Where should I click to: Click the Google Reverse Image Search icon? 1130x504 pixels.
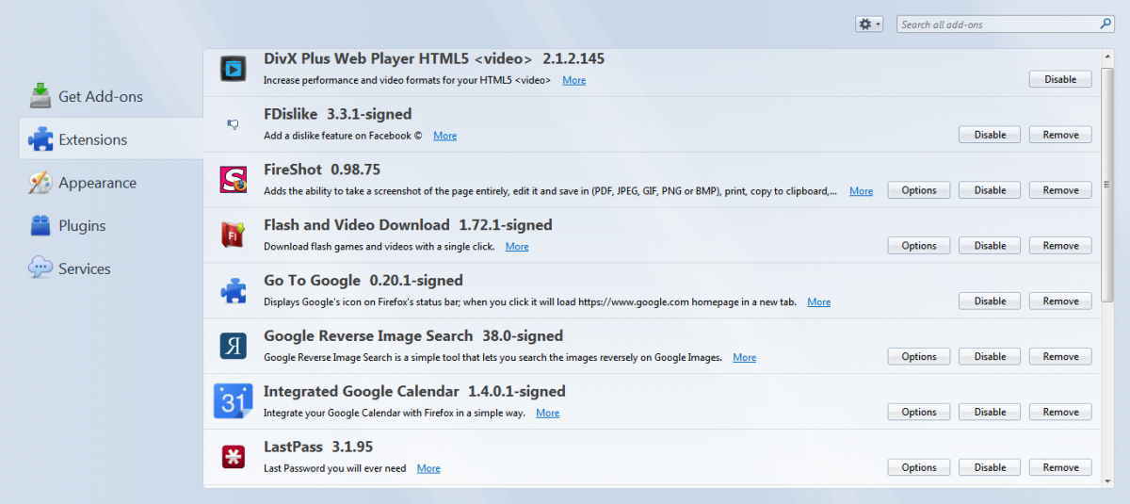[x=233, y=346]
